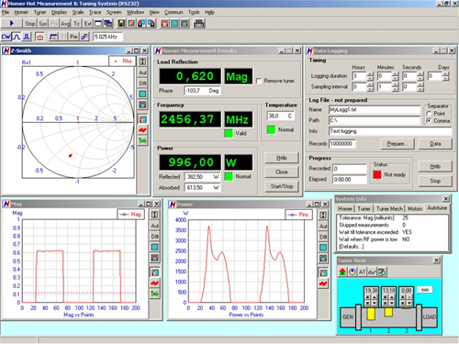459x344 pixels.
Task: Click log file Name field MyLogg1.txt
Action: pos(375,109)
